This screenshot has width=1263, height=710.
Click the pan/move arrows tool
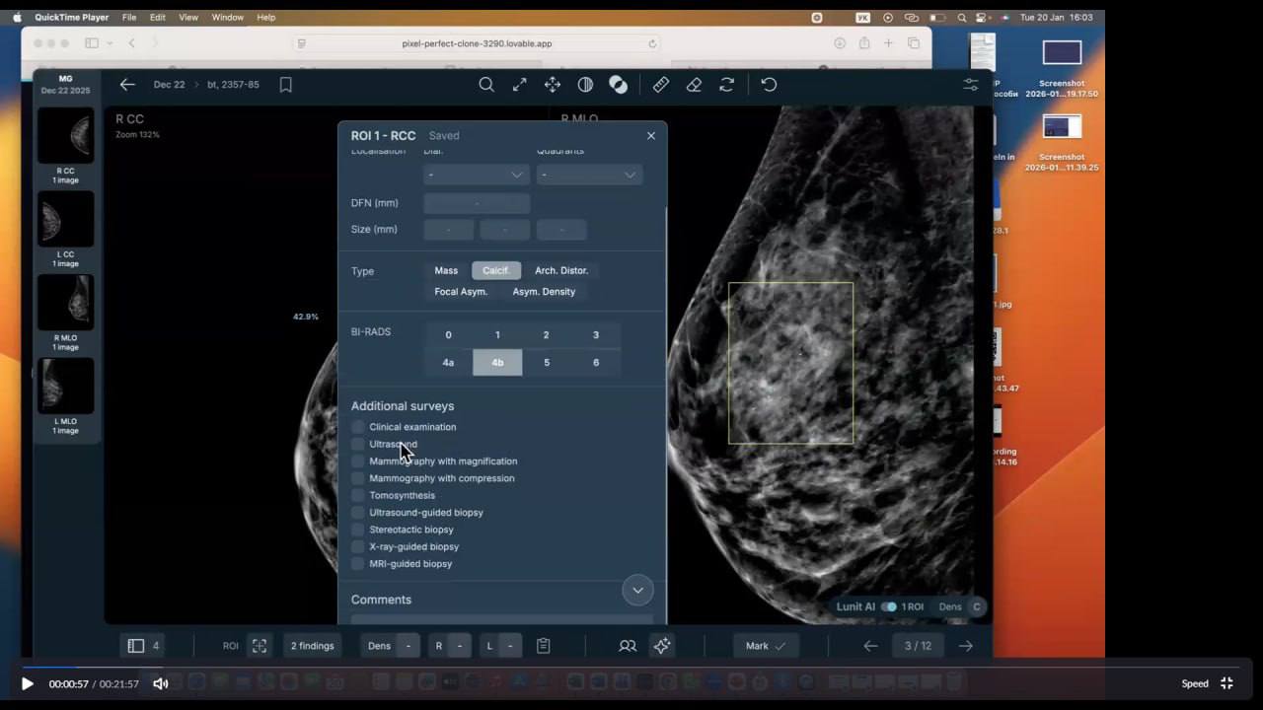click(553, 85)
